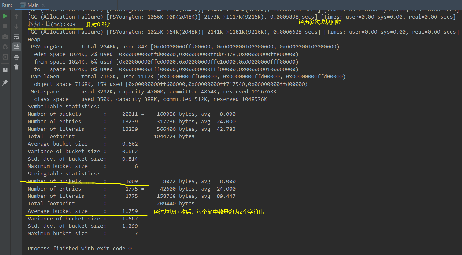Click the SymbolTable buckets value "20011"
Image resolution: width=462 pixels, height=255 pixels.
(130, 114)
